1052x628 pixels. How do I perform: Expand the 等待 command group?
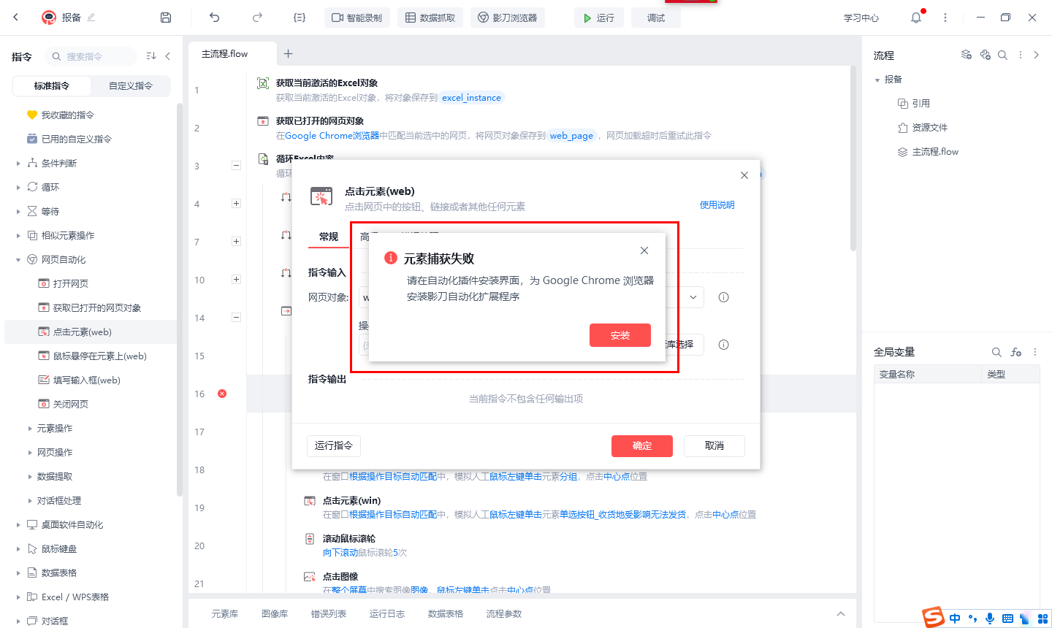18,212
